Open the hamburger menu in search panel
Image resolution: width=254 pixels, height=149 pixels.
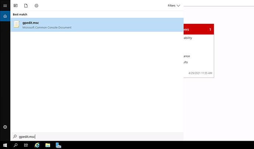pyautogui.click(x=5, y=6)
